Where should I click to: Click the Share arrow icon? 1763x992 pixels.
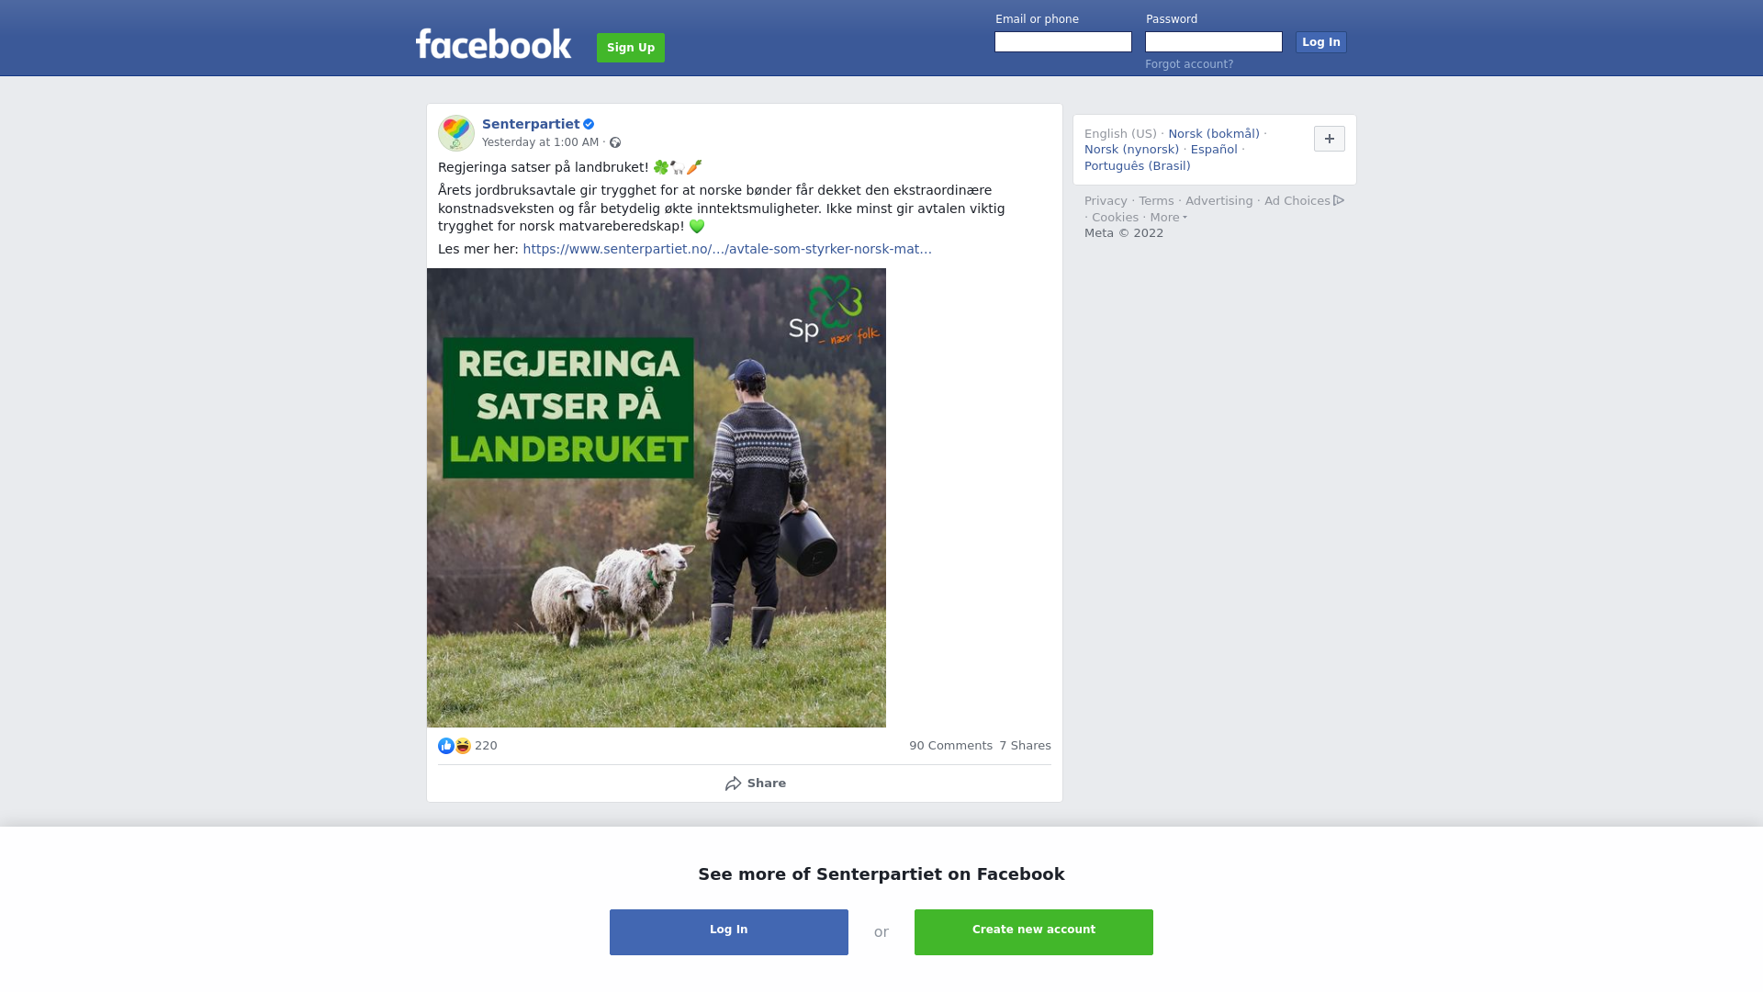(734, 783)
